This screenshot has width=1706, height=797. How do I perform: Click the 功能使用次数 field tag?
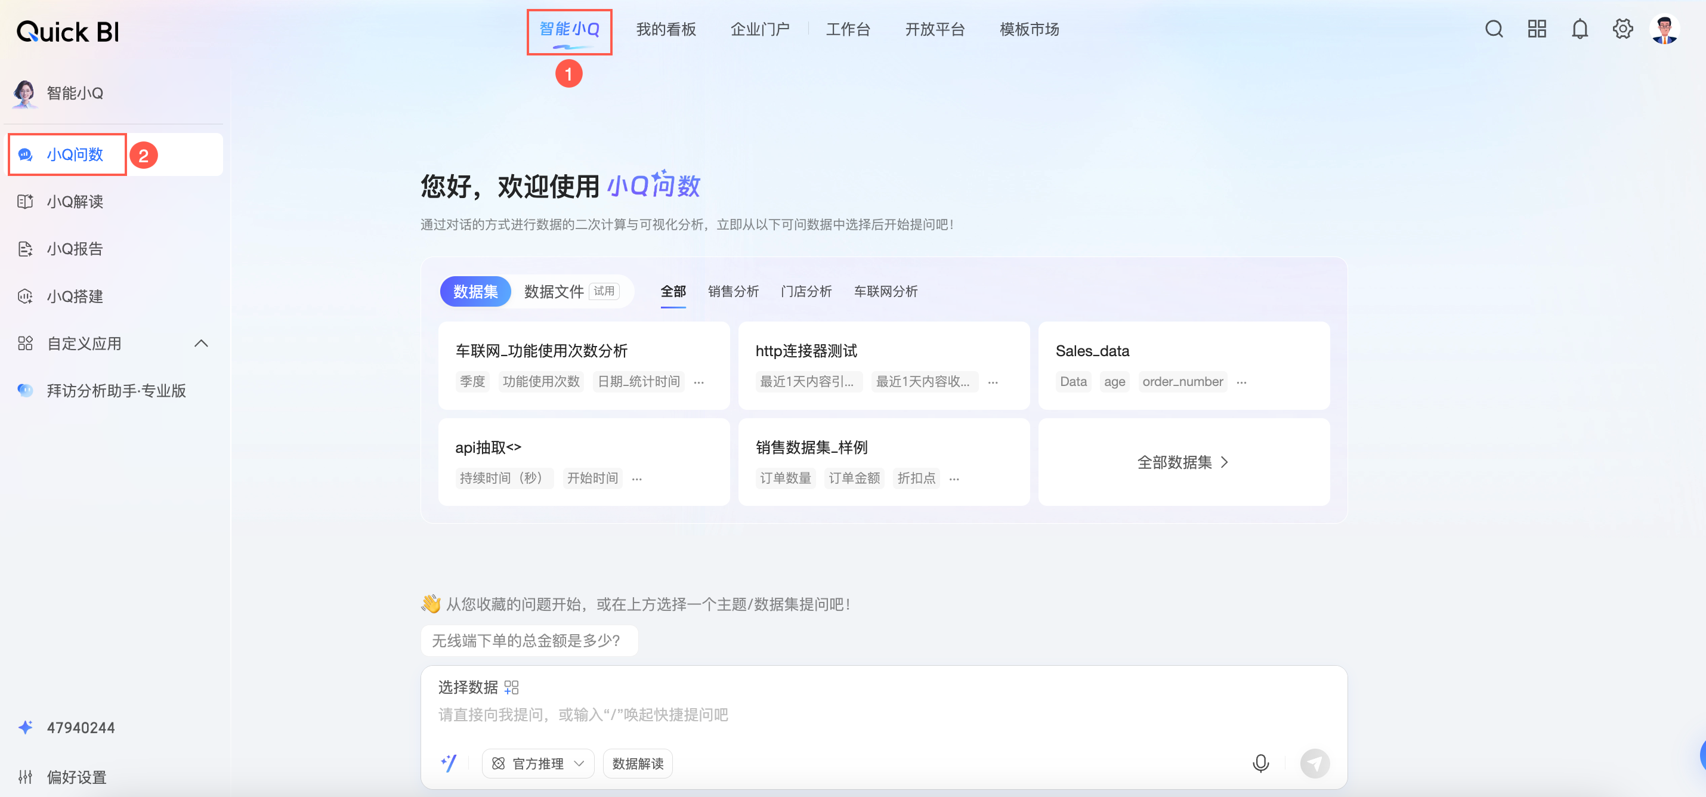[541, 382]
